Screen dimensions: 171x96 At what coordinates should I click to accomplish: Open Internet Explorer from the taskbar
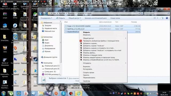(79, 94)
